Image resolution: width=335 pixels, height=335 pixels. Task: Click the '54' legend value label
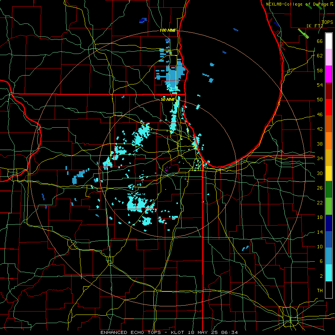click(x=320, y=85)
